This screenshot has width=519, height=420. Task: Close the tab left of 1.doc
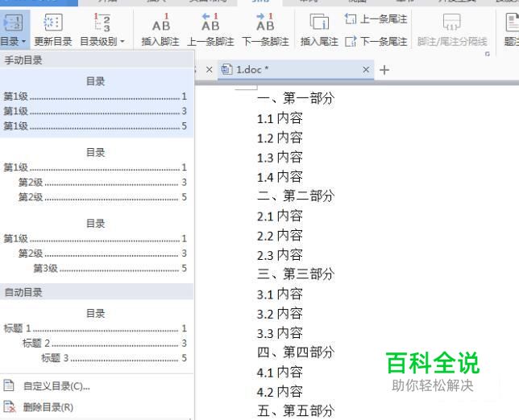click(x=209, y=70)
